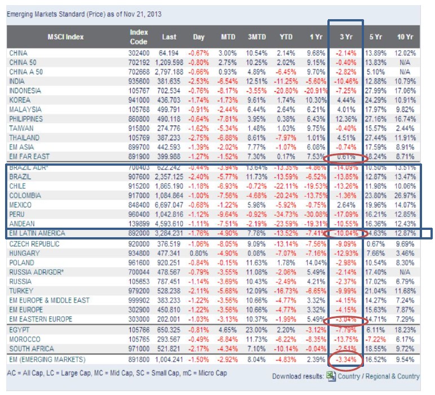The width and height of the screenshot is (435, 395).
Task: Click index code 302400 for China
Action: (x=139, y=53)
